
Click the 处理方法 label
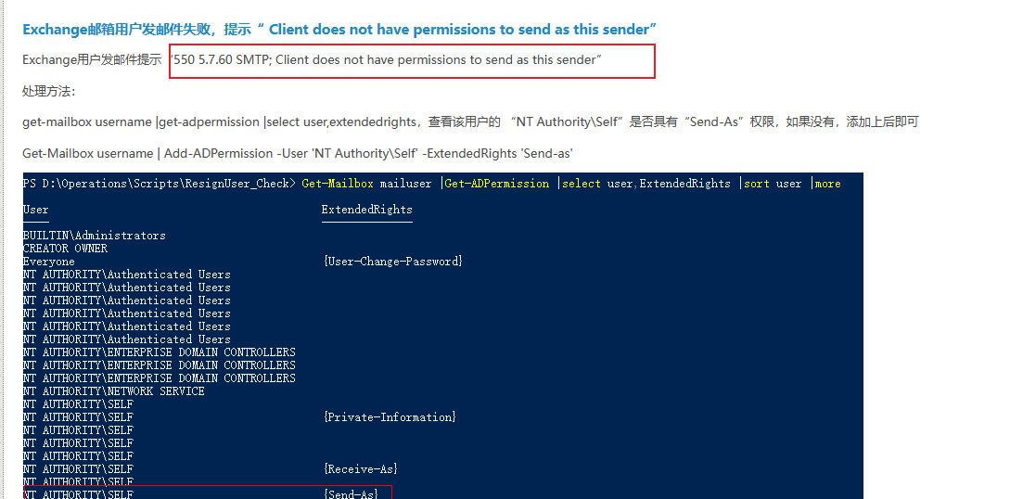49,91
